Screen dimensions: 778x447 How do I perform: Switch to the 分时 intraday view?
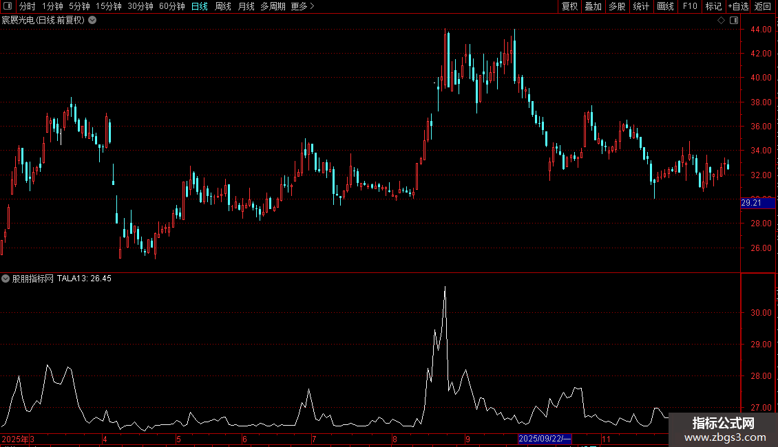pyautogui.click(x=28, y=6)
